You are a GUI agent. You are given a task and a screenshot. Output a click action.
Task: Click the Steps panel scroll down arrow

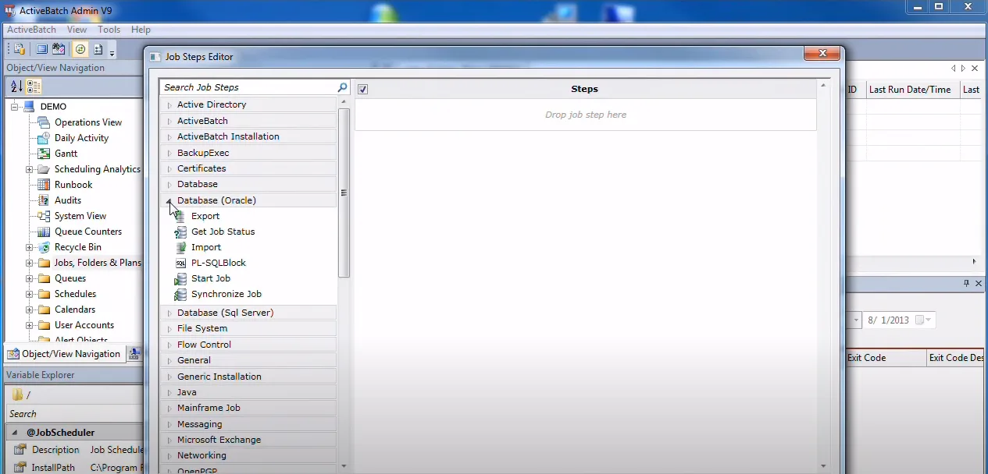(x=823, y=466)
